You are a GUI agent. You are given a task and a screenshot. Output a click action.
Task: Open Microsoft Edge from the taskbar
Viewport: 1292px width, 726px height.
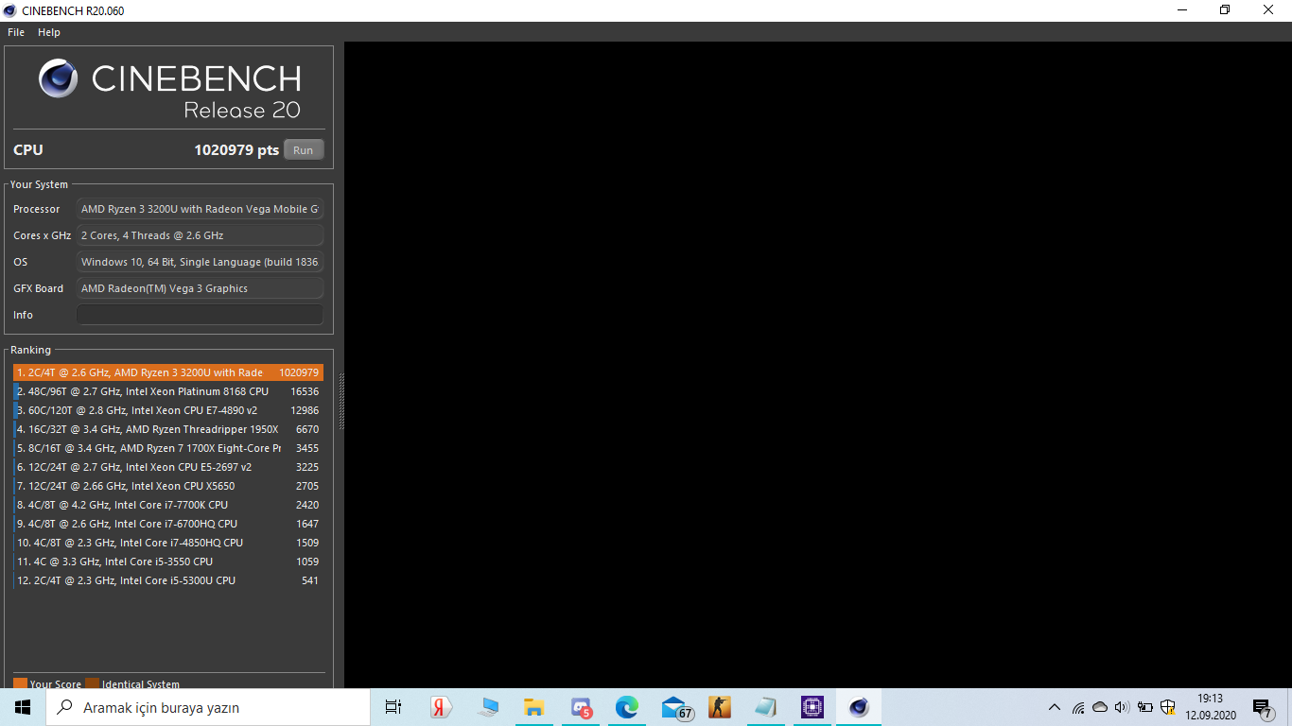pos(627,707)
